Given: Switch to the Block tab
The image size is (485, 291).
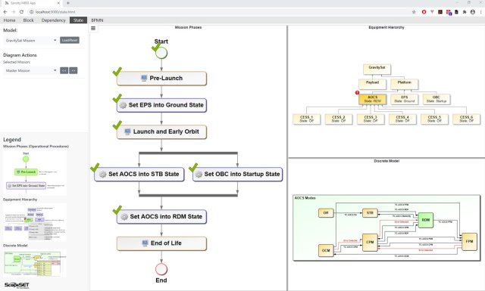Looking at the screenshot, I should [x=28, y=20].
